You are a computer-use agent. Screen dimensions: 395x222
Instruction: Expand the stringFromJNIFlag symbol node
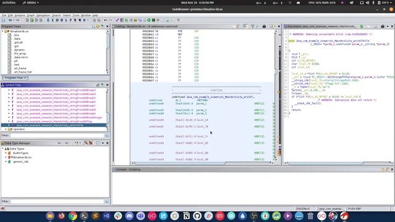(x=9, y=121)
